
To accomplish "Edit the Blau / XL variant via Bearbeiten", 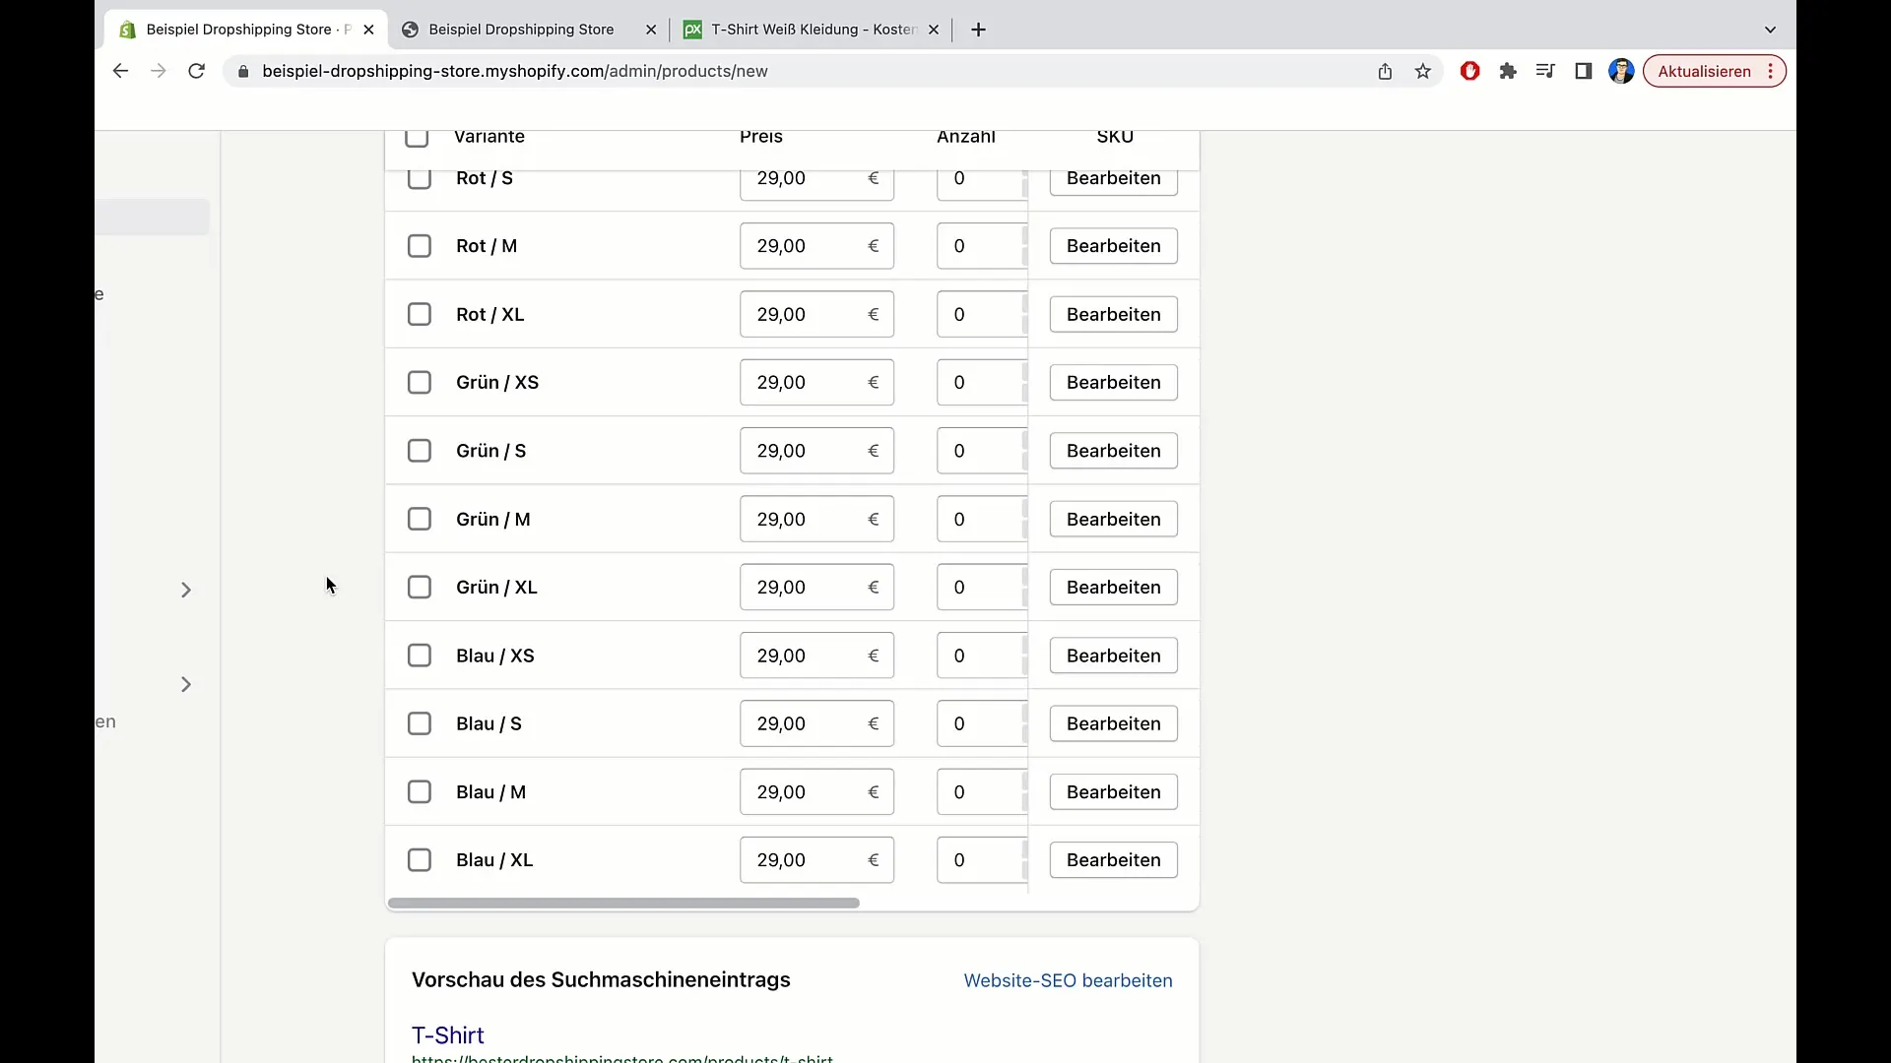I will (x=1113, y=860).
